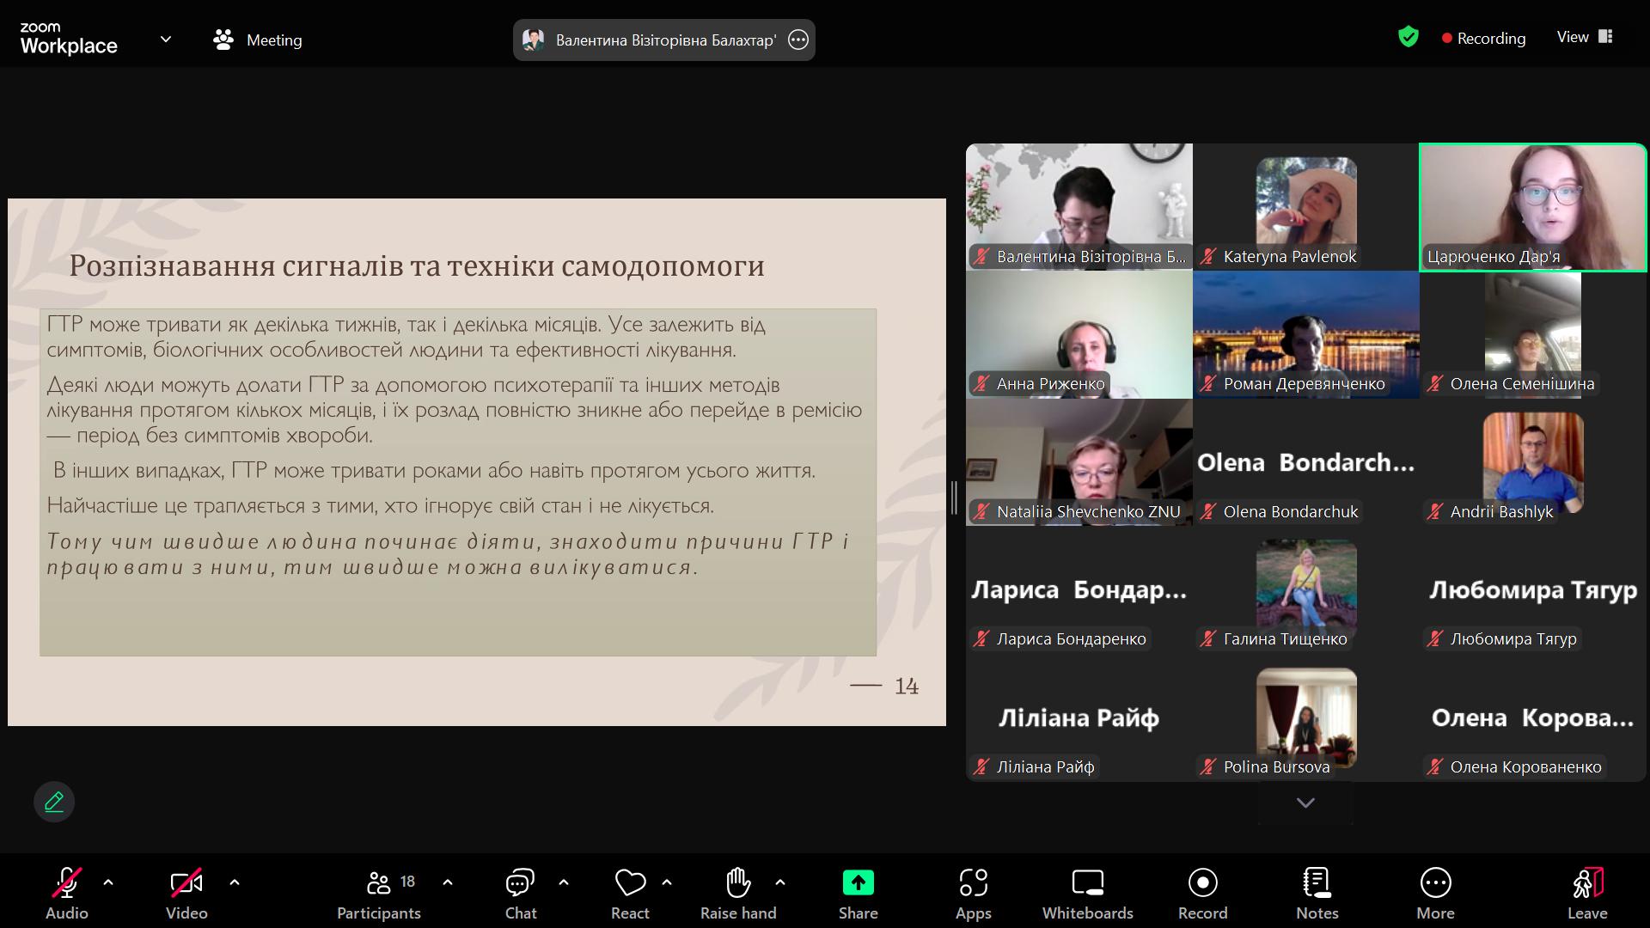Select Валентина Візіторівна video tile
This screenshot has width=1650, height=928.
(1079, 207)
